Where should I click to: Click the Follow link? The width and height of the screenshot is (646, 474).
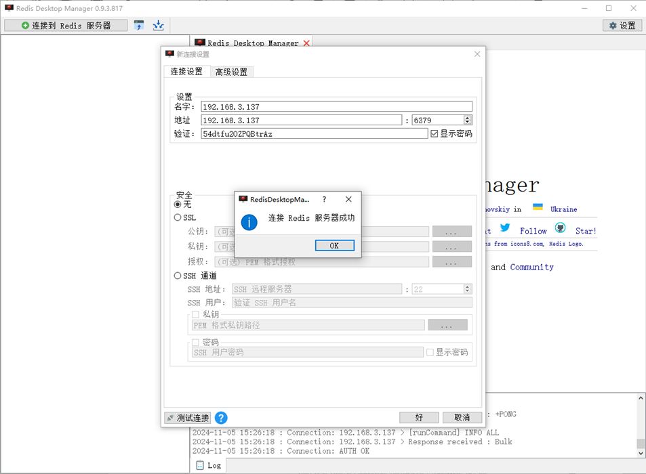click(533, 231)
